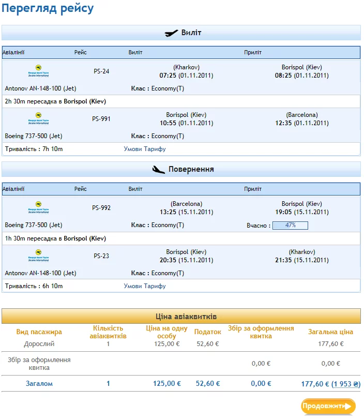Click departure time 13:25 (15.11.2011)

(186, 212)
